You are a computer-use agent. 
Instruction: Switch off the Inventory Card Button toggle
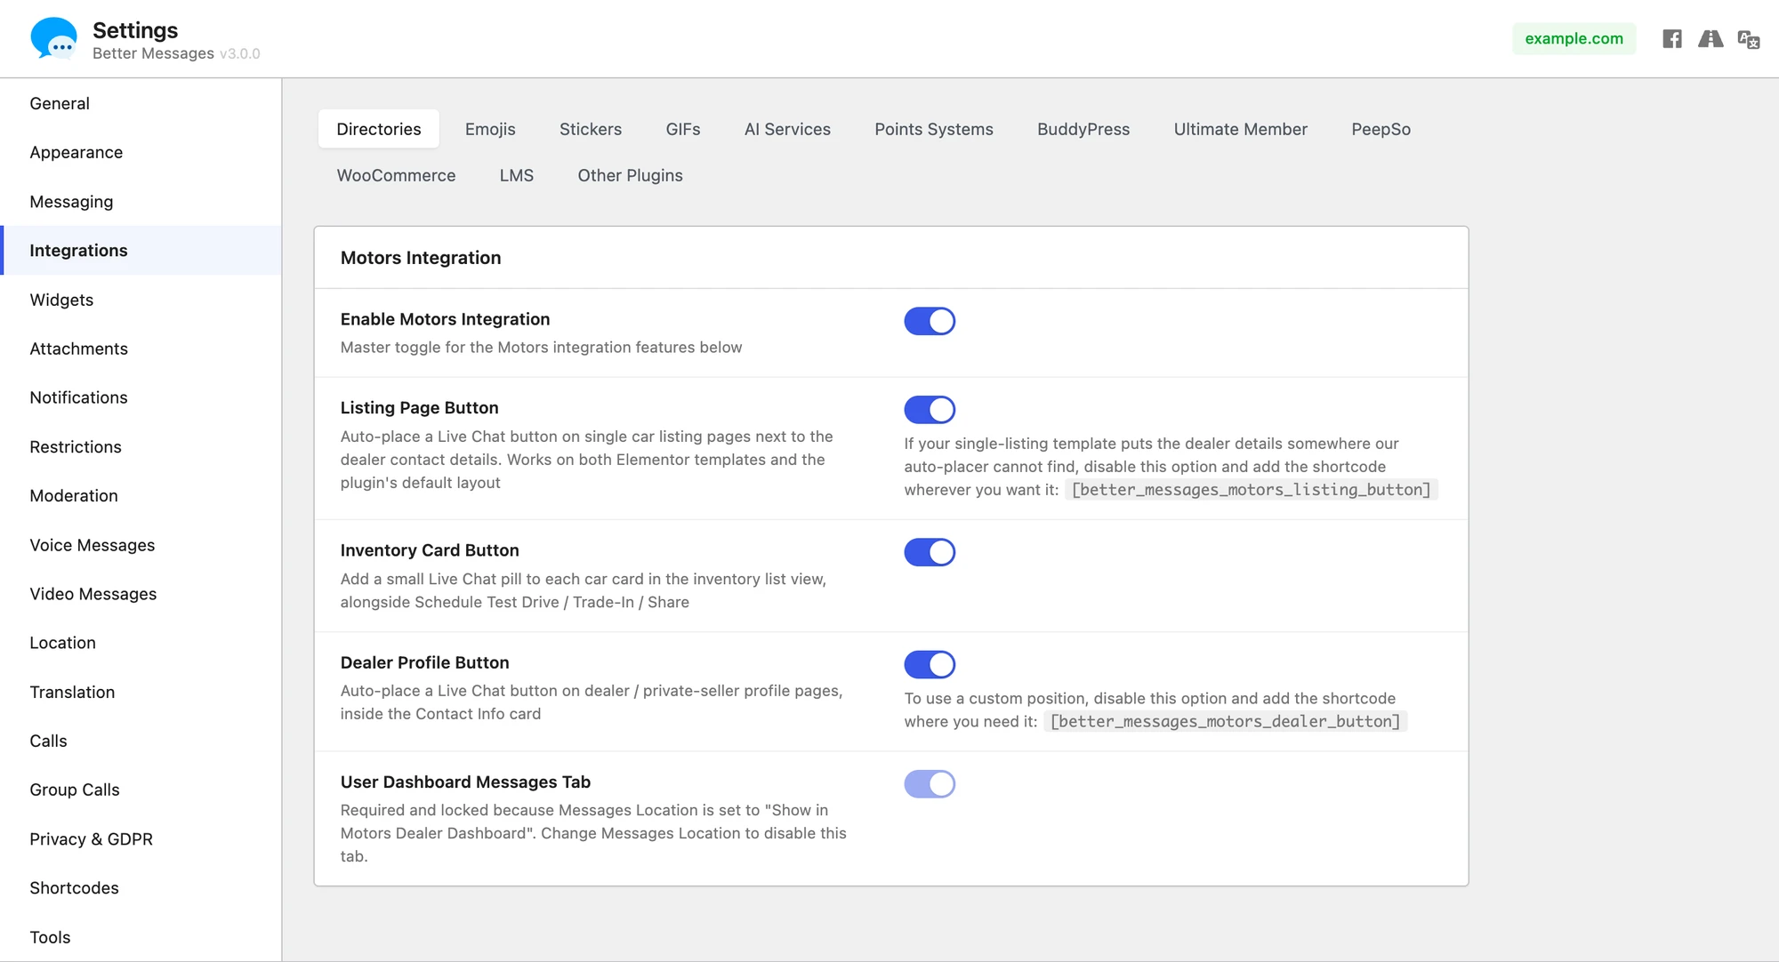(x=930, y=552)
